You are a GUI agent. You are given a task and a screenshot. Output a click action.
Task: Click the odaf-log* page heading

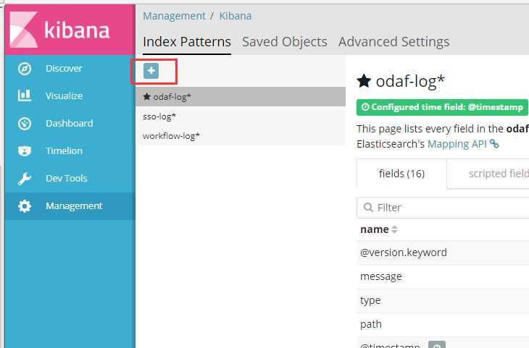[410, 81]
